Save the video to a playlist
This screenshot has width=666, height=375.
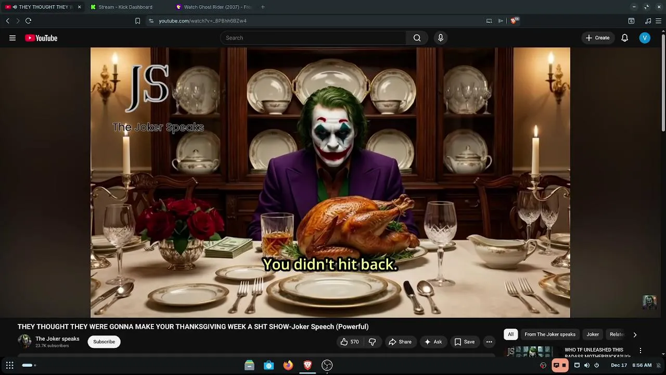point(465,342)
